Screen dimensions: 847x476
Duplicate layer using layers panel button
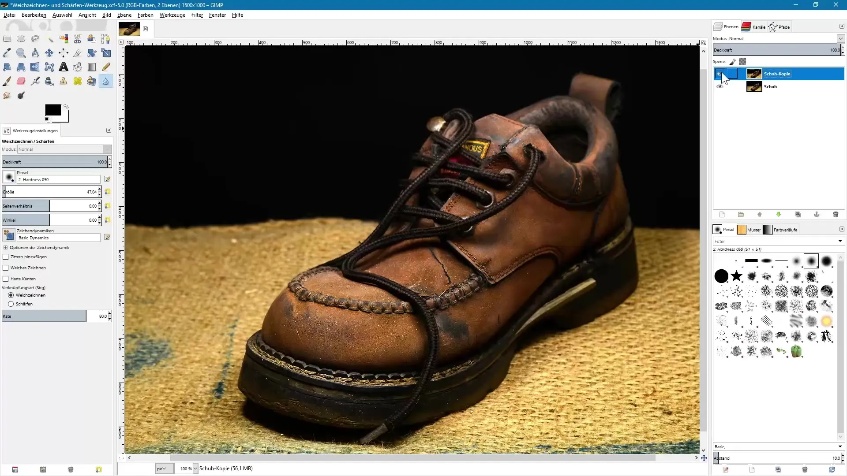tap(798, 215)
